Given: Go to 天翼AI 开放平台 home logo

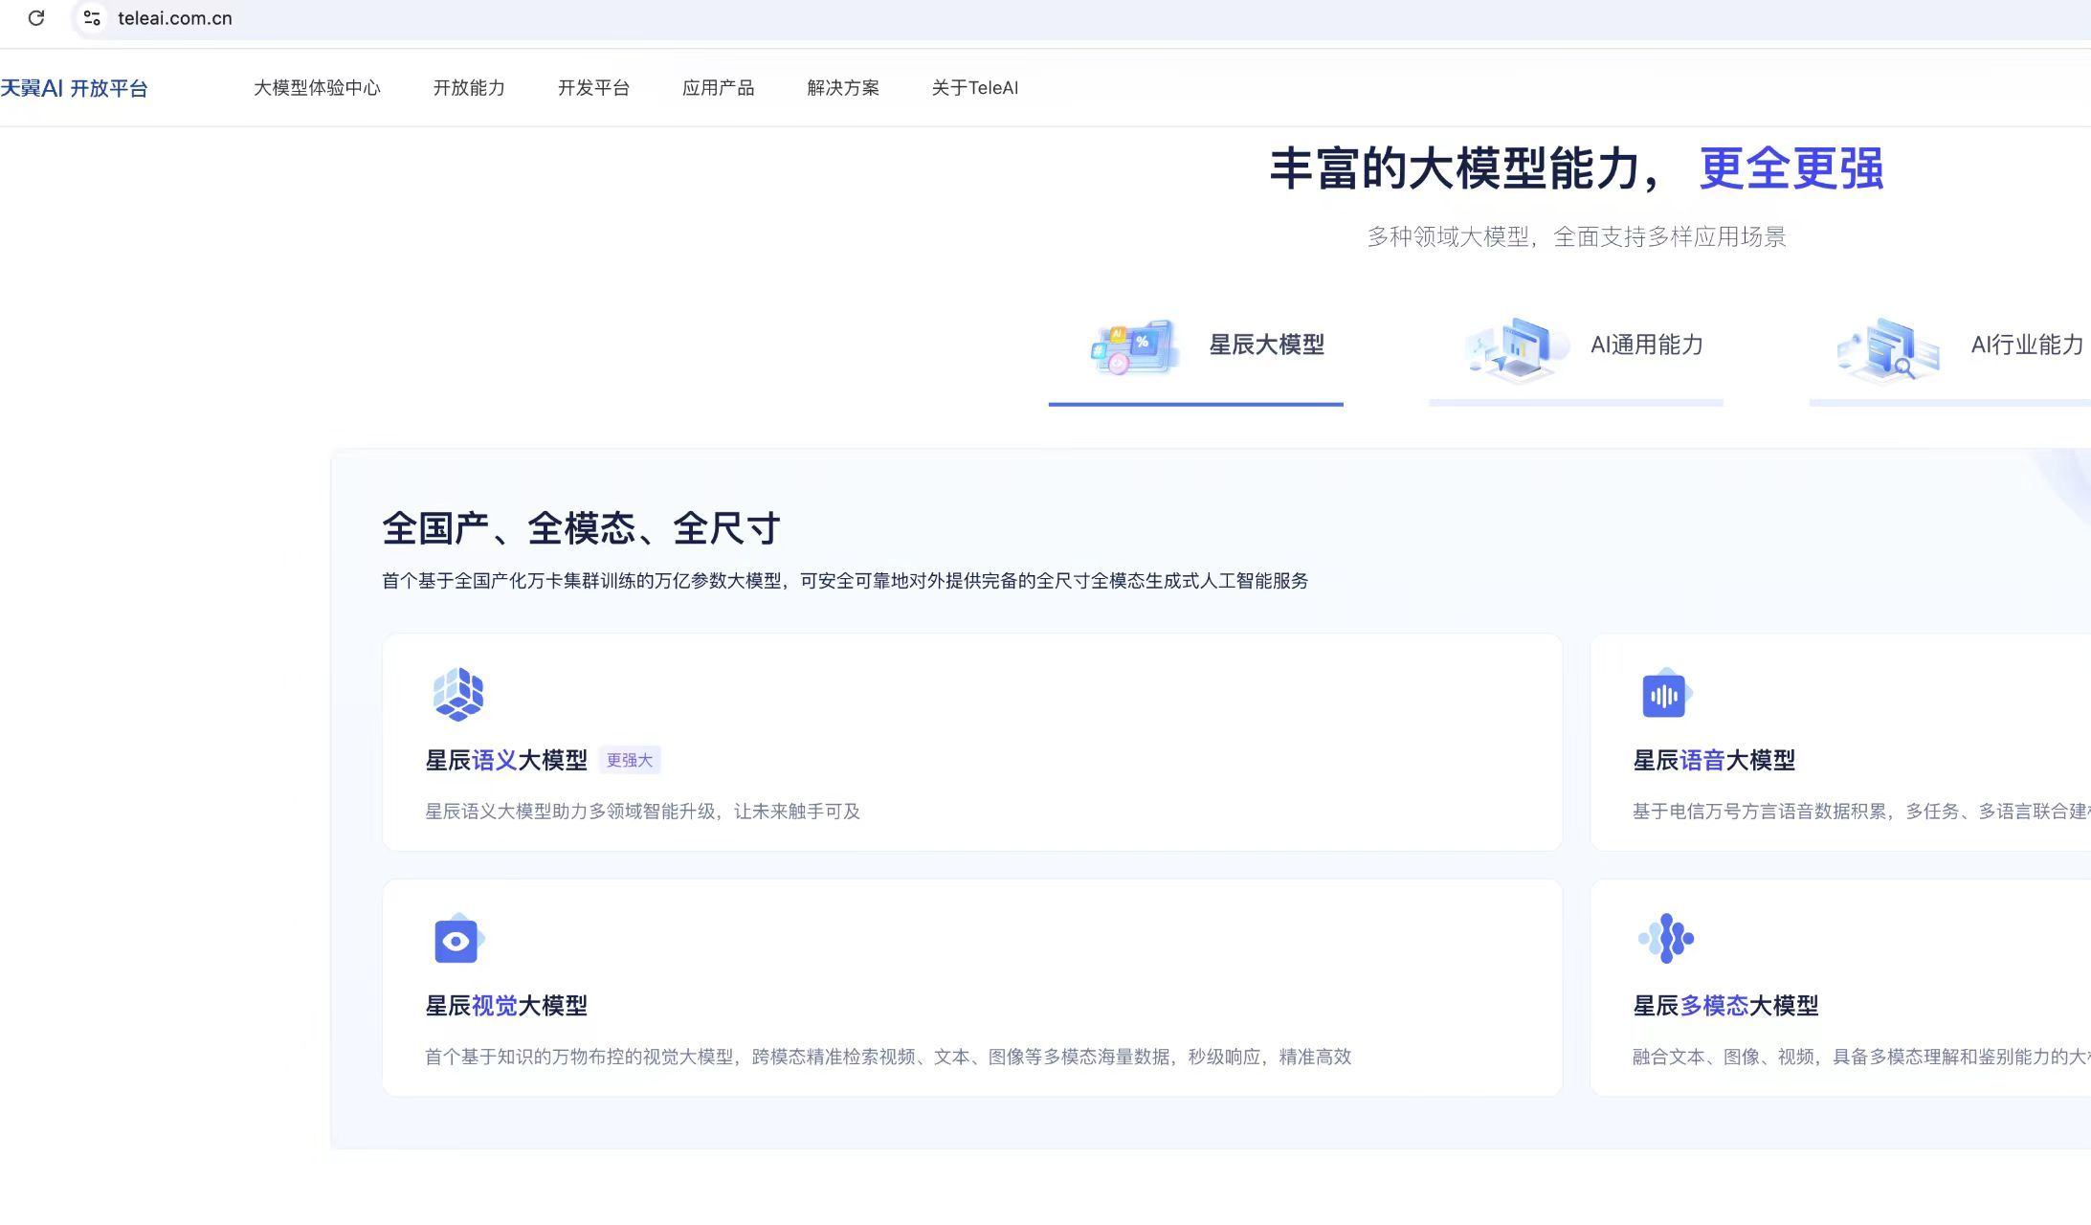Looking at the screenshot, I should (x=74, y=88).
